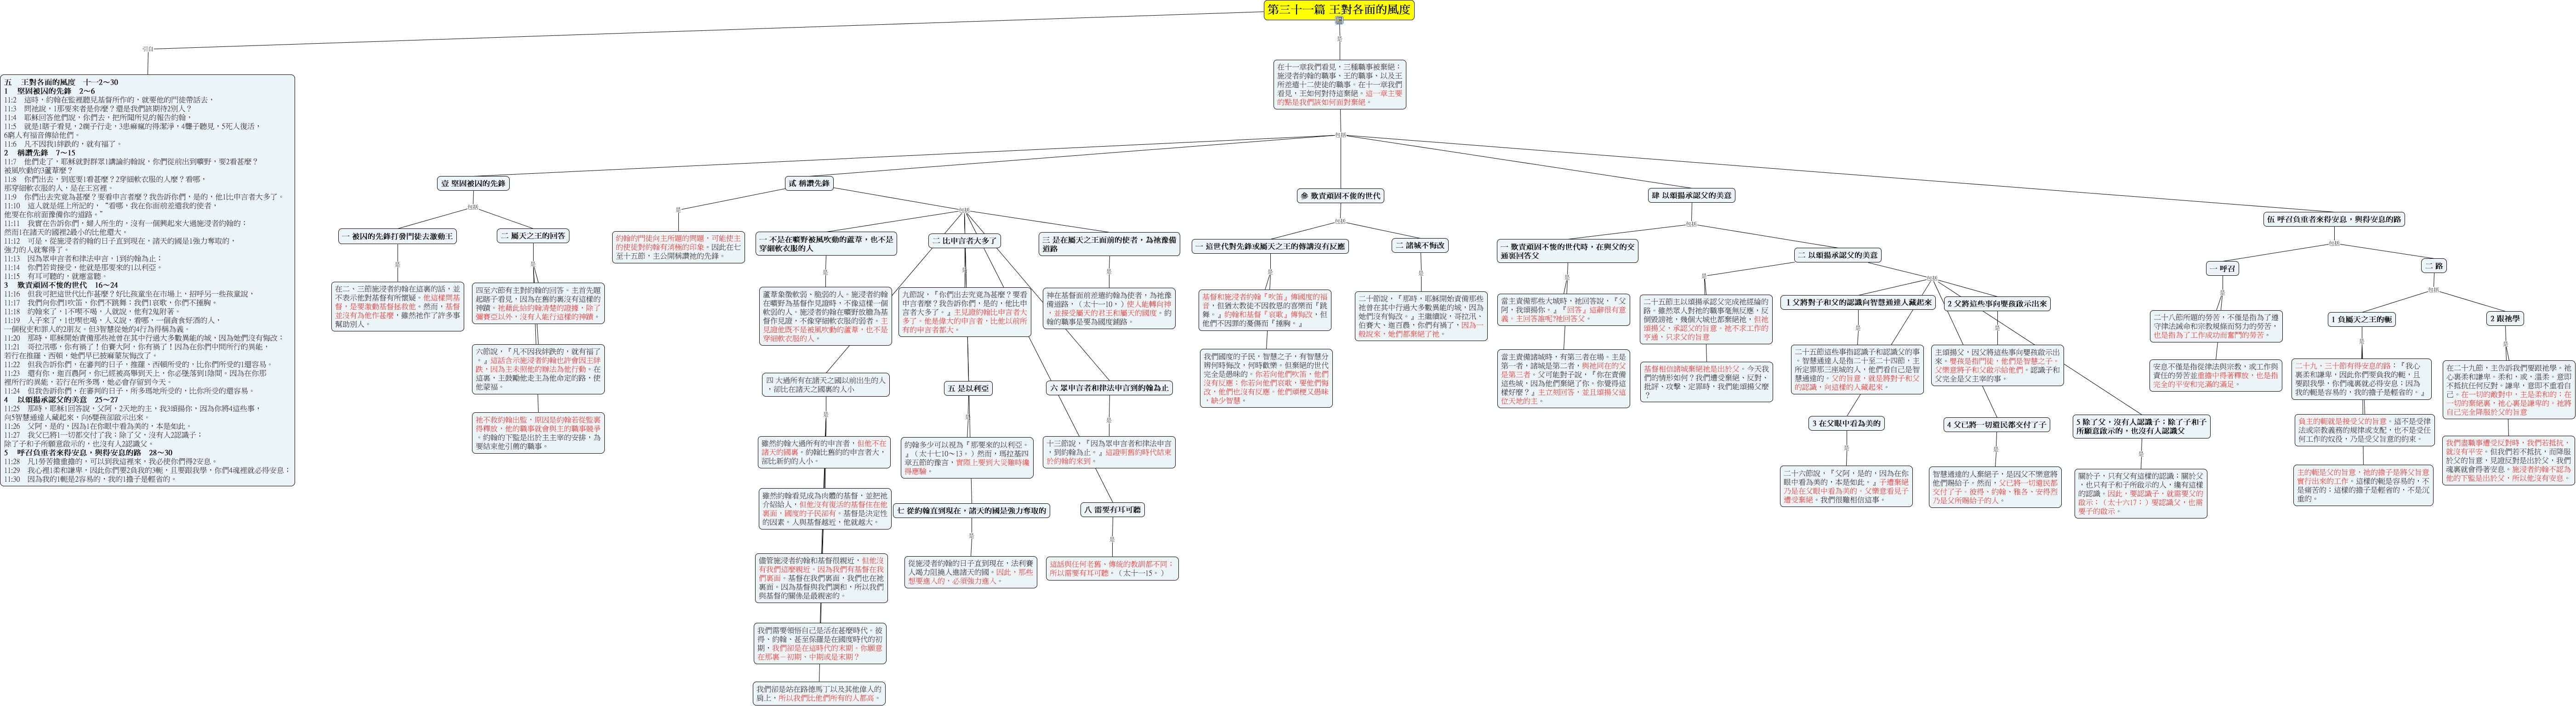The image size is (2576, 706).
Task: Select node 1 父將對子和父的認識向智慧通達人藏起來
Action: point(1858,303)
